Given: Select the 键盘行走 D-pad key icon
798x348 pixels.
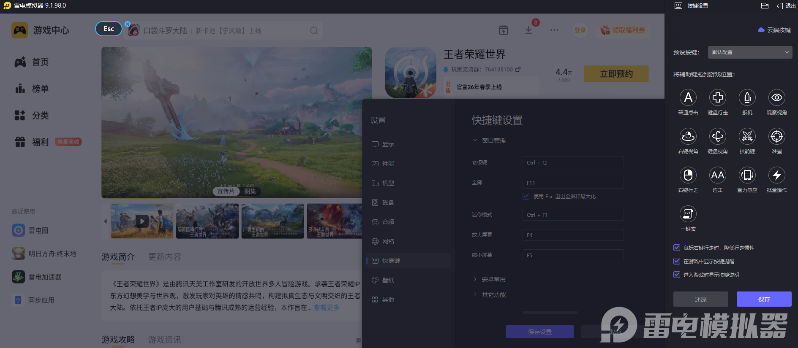Looking at the screenshot, I should (x=717, y=98).
